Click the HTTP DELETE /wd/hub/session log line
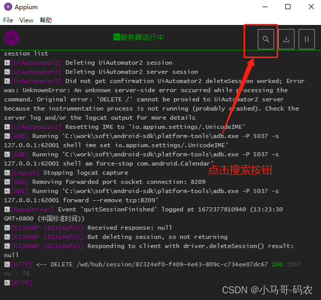The image size is (321, 300). point(152,269)
